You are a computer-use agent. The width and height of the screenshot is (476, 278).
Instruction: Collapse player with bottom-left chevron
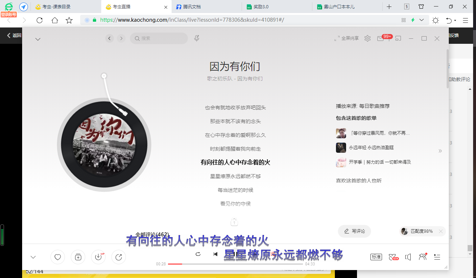coord(33,257)
